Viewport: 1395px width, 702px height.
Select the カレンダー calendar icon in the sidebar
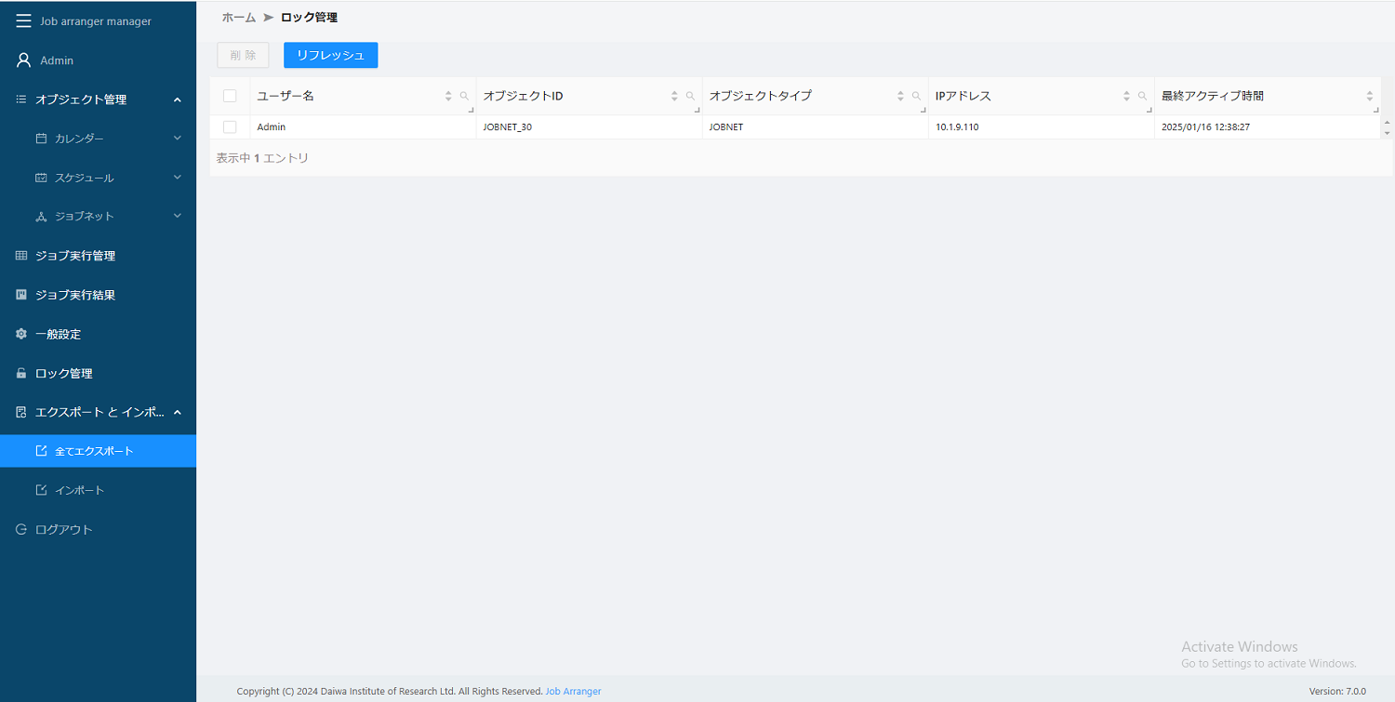41,138
